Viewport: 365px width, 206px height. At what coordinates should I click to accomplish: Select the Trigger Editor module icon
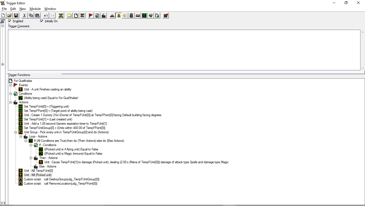click(x=119, y=16)
